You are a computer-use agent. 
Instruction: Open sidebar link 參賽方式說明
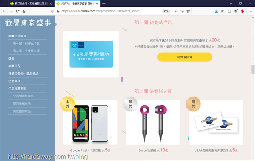(18, 36)
